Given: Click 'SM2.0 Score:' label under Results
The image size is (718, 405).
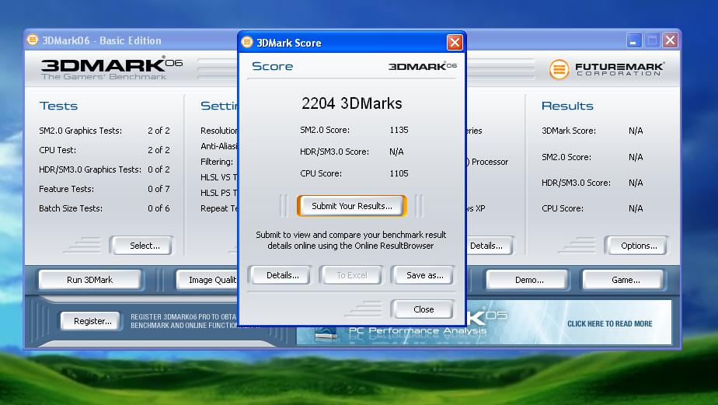Looking at the screenshot, I should tap(566, 157).
